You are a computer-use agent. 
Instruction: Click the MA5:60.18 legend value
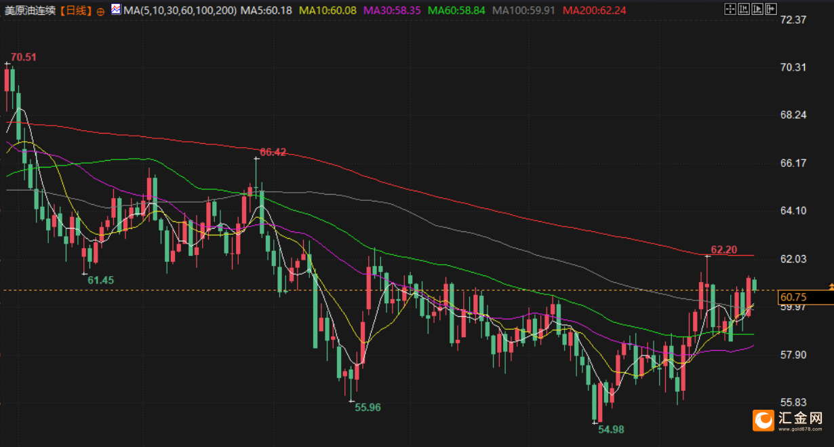(x=266, y=10)
